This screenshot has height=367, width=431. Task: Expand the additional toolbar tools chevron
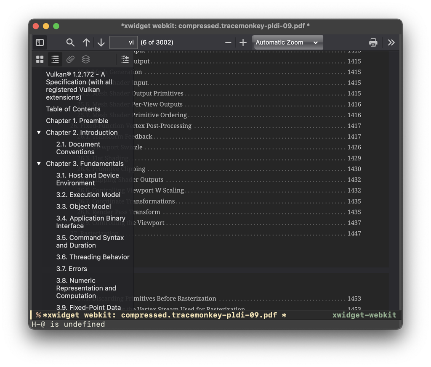391,42
